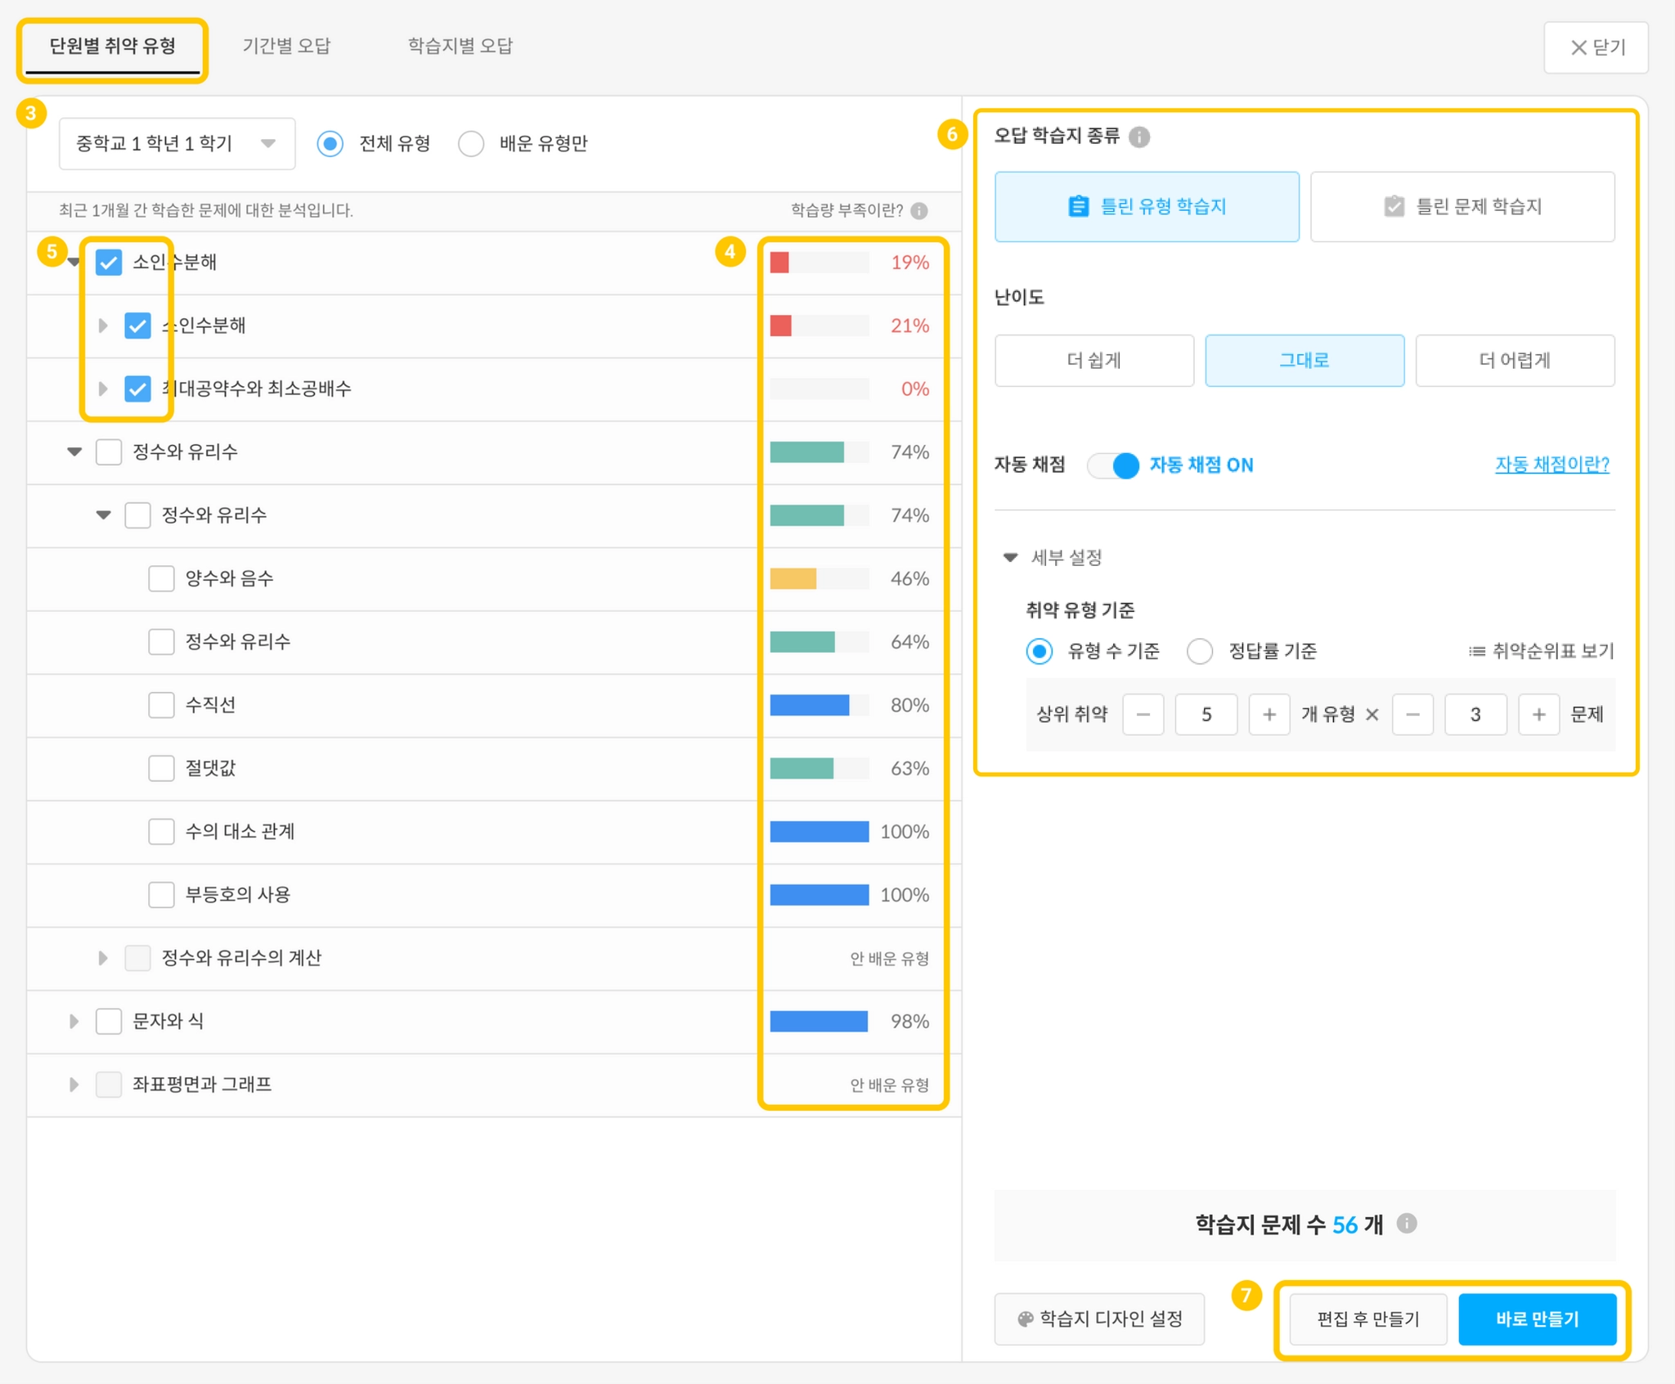Collapse the 세부 설정 section

[x=1010, y=558]
